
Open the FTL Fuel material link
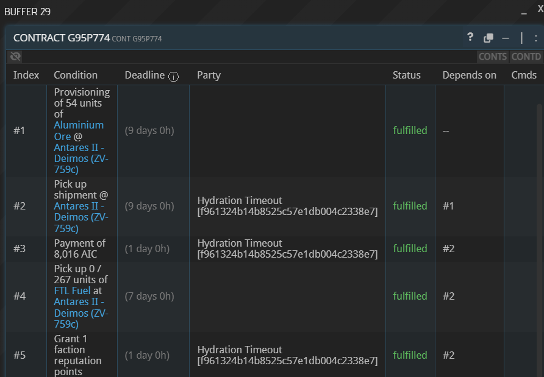[72, 291]
